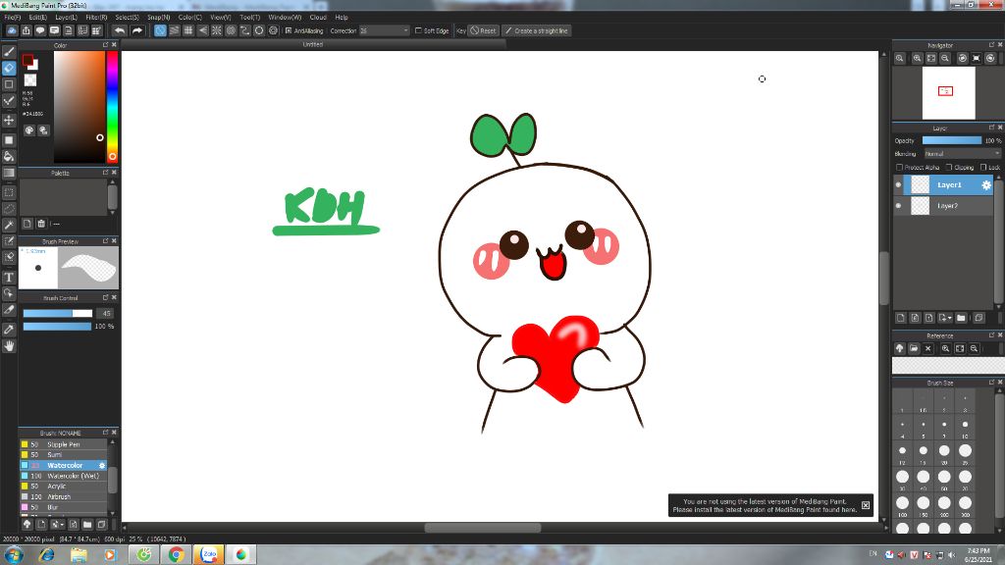The image size is (1005, 565).
Task: Select the Hand pan tool
Action: pyautogui.click(x=9, y=346)
